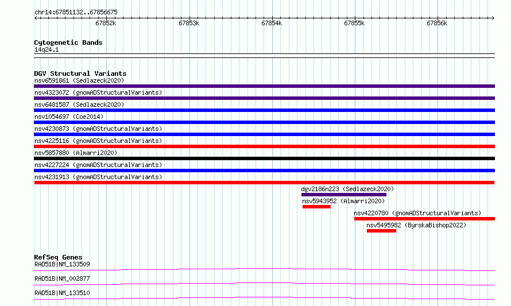Image resolution: width=511 pixels, height=306 pixels.
Task: Open variant nsv6481587 (Sedlazeck2020) label
Action: [x=79, y=104]
